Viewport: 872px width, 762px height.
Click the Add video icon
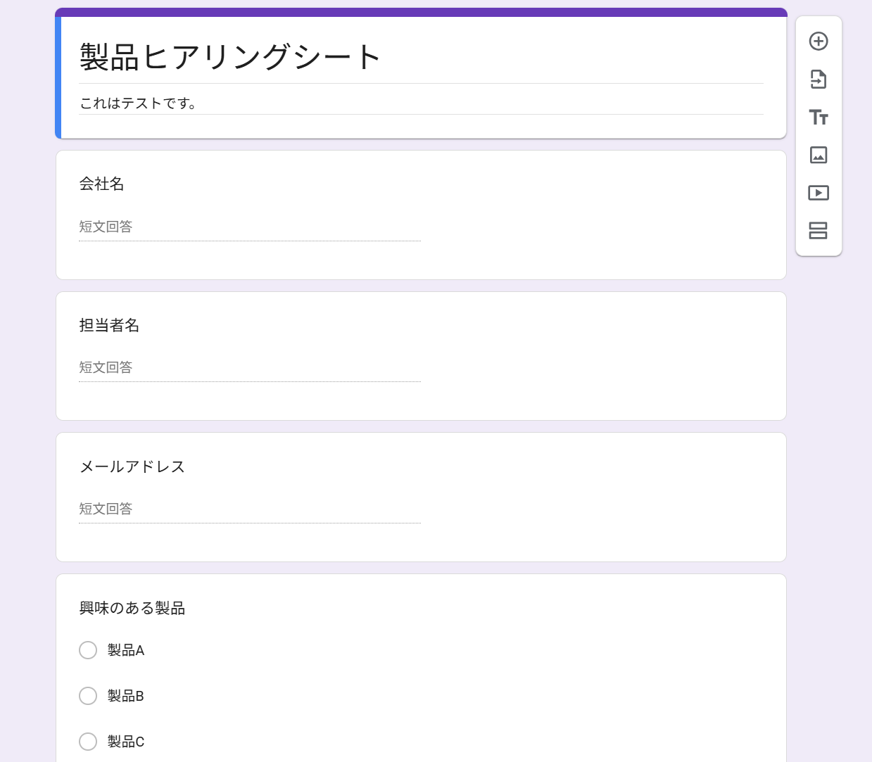pos(819,193)
